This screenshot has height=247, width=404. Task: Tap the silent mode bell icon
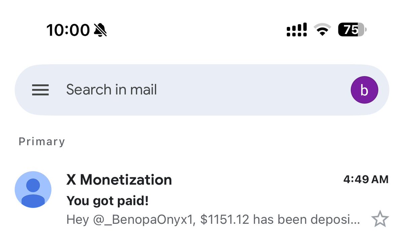pos(101,31)
